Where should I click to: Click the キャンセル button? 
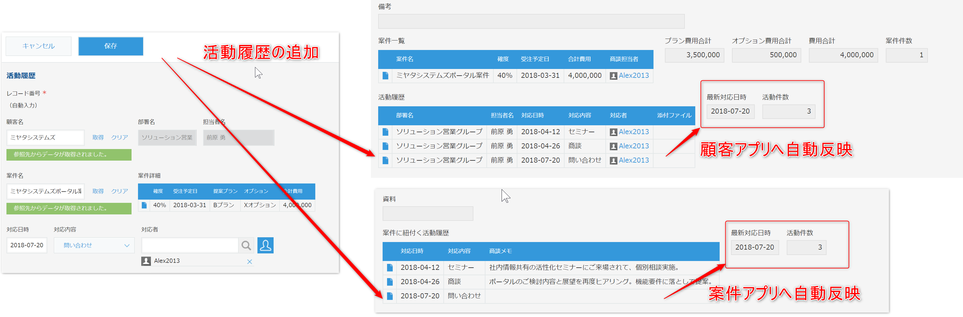pos(39,46)
